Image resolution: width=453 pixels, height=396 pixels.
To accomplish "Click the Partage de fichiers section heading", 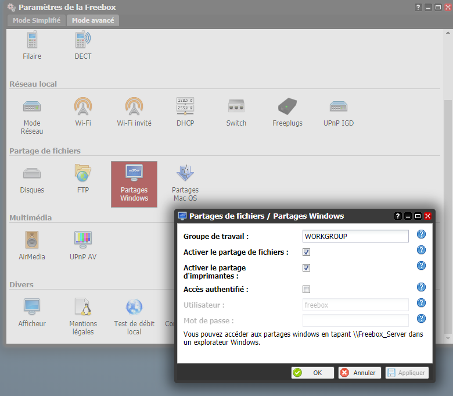I will pos(45,151).
